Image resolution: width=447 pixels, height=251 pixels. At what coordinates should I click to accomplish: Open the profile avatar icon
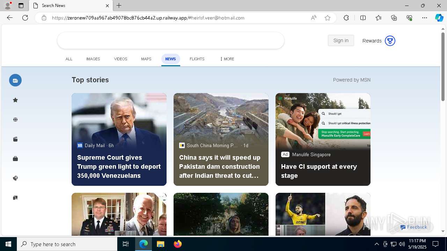click(8, 6)
